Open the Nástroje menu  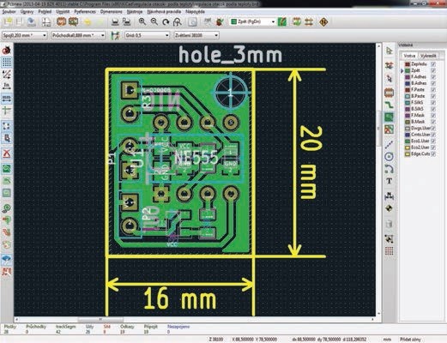135,12
